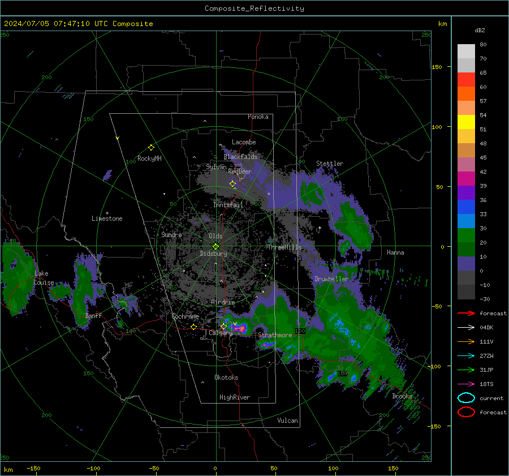The width and height of the screenshot is (509, 476).
Task: Click the Sundre town label
Action: point(171,234)
